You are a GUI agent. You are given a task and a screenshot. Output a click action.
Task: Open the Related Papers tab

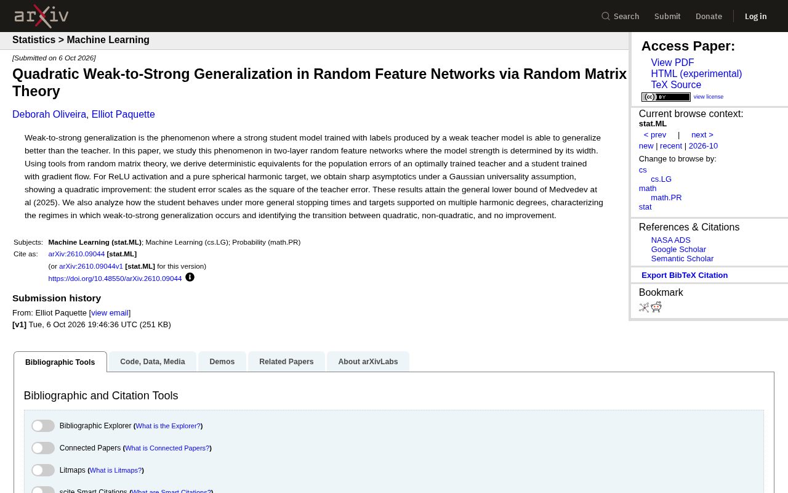pos(286,362)
